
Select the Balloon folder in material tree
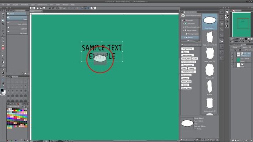[191, 37]
